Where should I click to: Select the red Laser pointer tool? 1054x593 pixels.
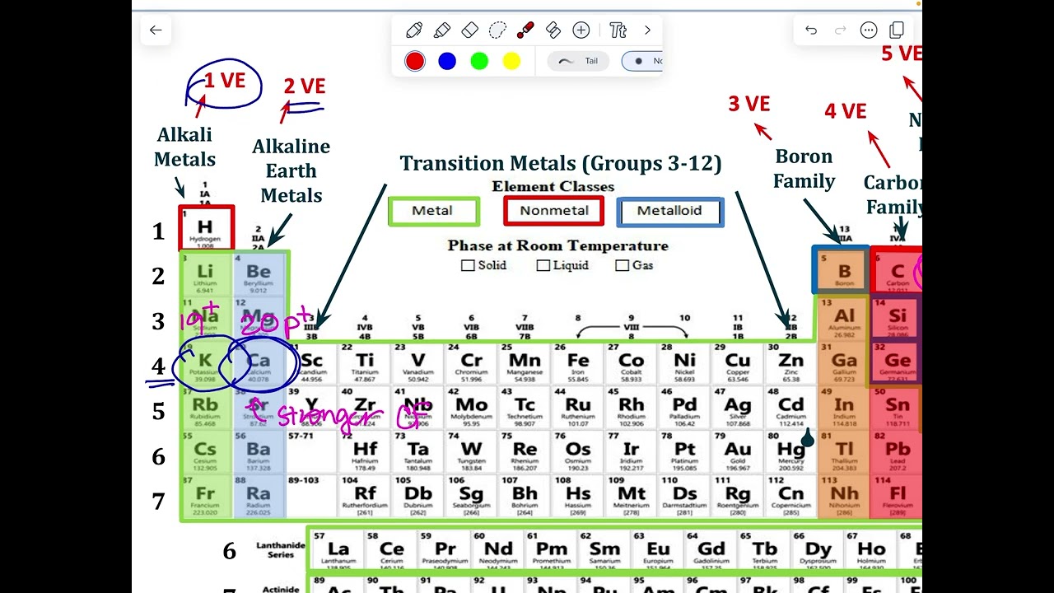(x=525, y=30)
